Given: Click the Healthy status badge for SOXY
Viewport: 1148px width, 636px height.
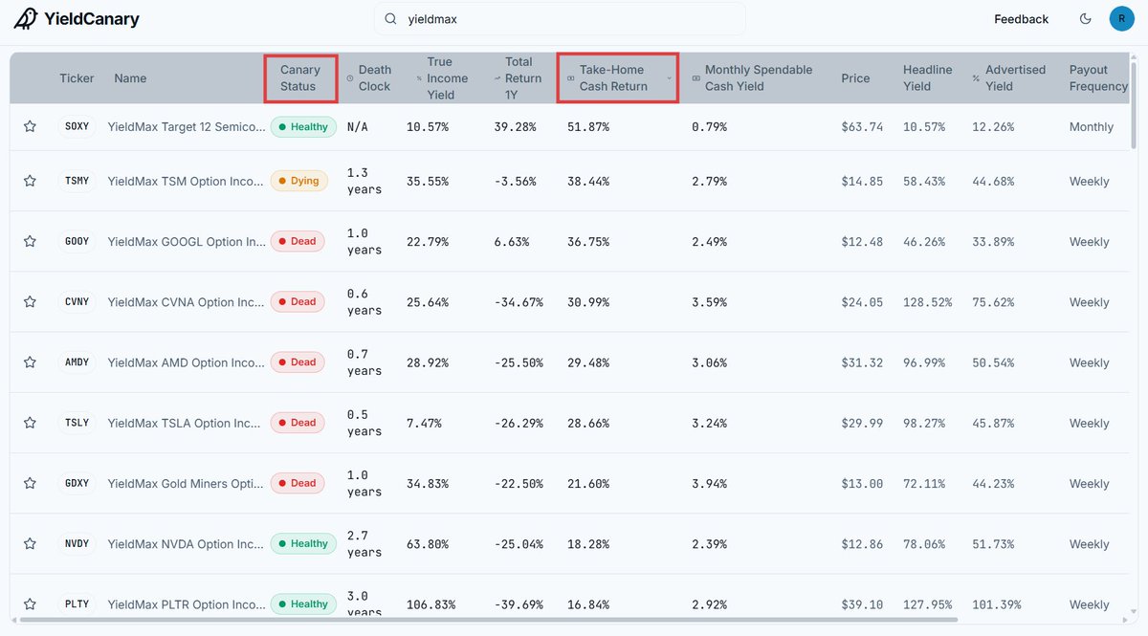Looking at the screenshot, I should click(x=303, y=126).
